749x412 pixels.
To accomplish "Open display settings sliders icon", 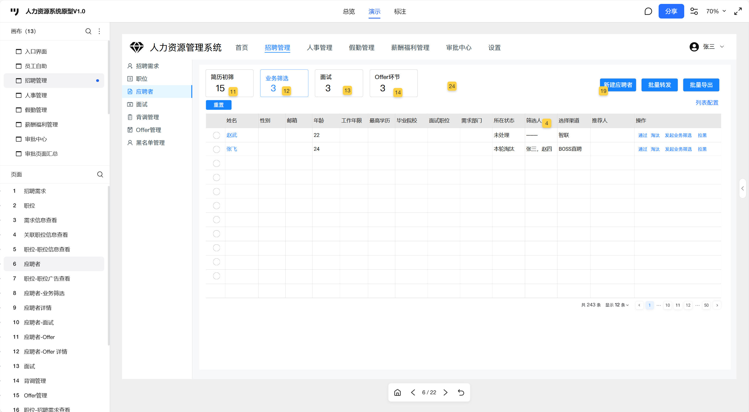I will pyautogui.click(x=694, y=11).
